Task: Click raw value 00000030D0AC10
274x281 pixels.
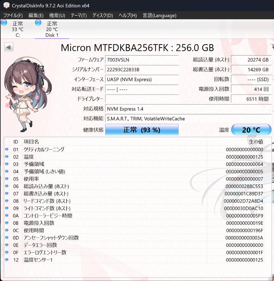Action: pyautogui.click(x=244, y=208)
